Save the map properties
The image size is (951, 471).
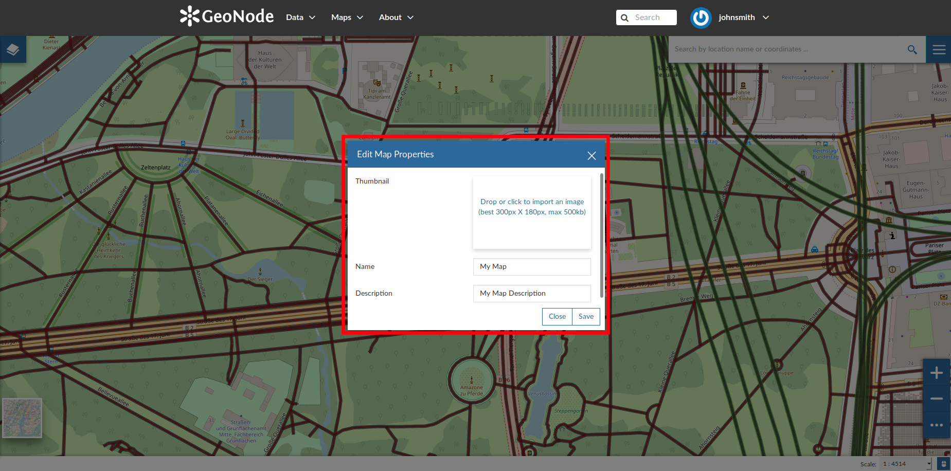586,317
